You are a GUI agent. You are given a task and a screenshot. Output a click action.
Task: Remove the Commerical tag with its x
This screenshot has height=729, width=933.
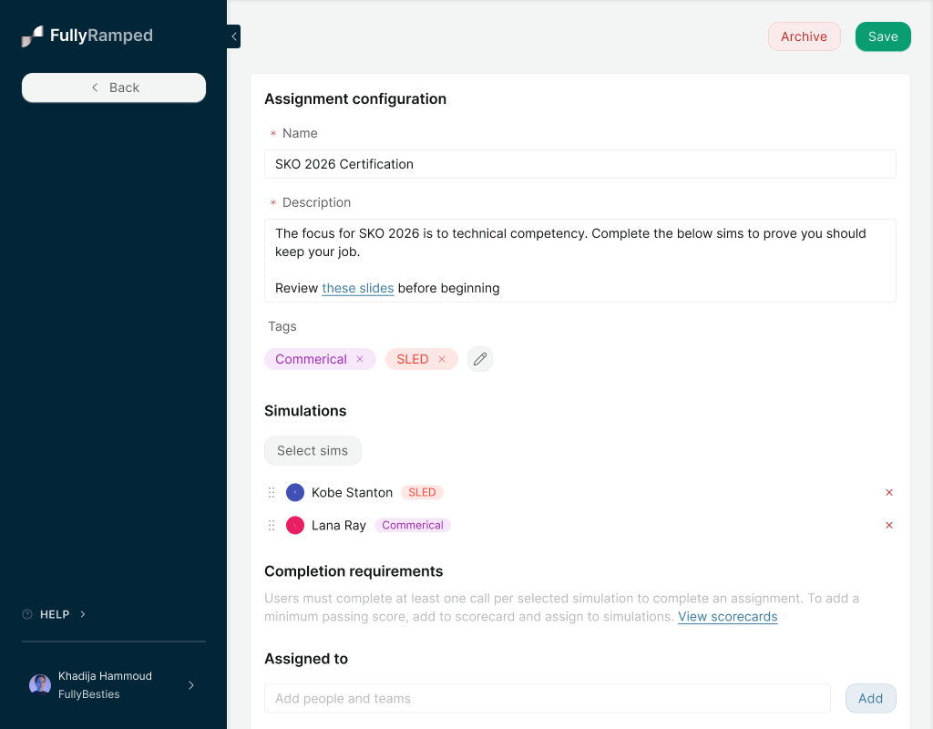(360, 359)
